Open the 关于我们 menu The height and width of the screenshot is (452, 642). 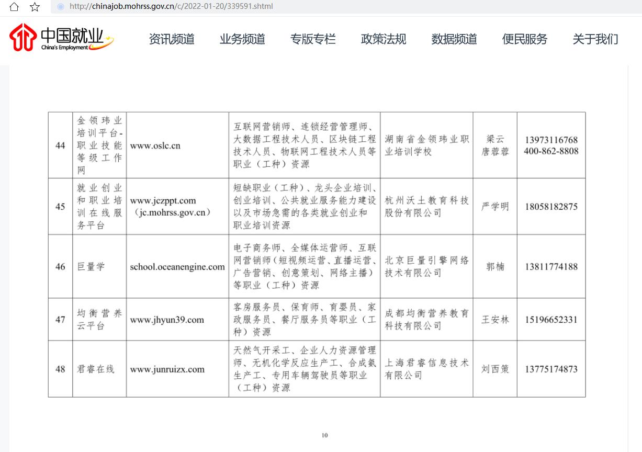(595, 39)
